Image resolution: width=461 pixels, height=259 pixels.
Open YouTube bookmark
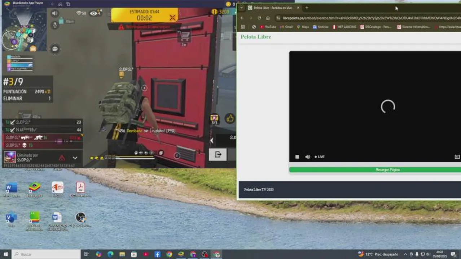point(268,27)
